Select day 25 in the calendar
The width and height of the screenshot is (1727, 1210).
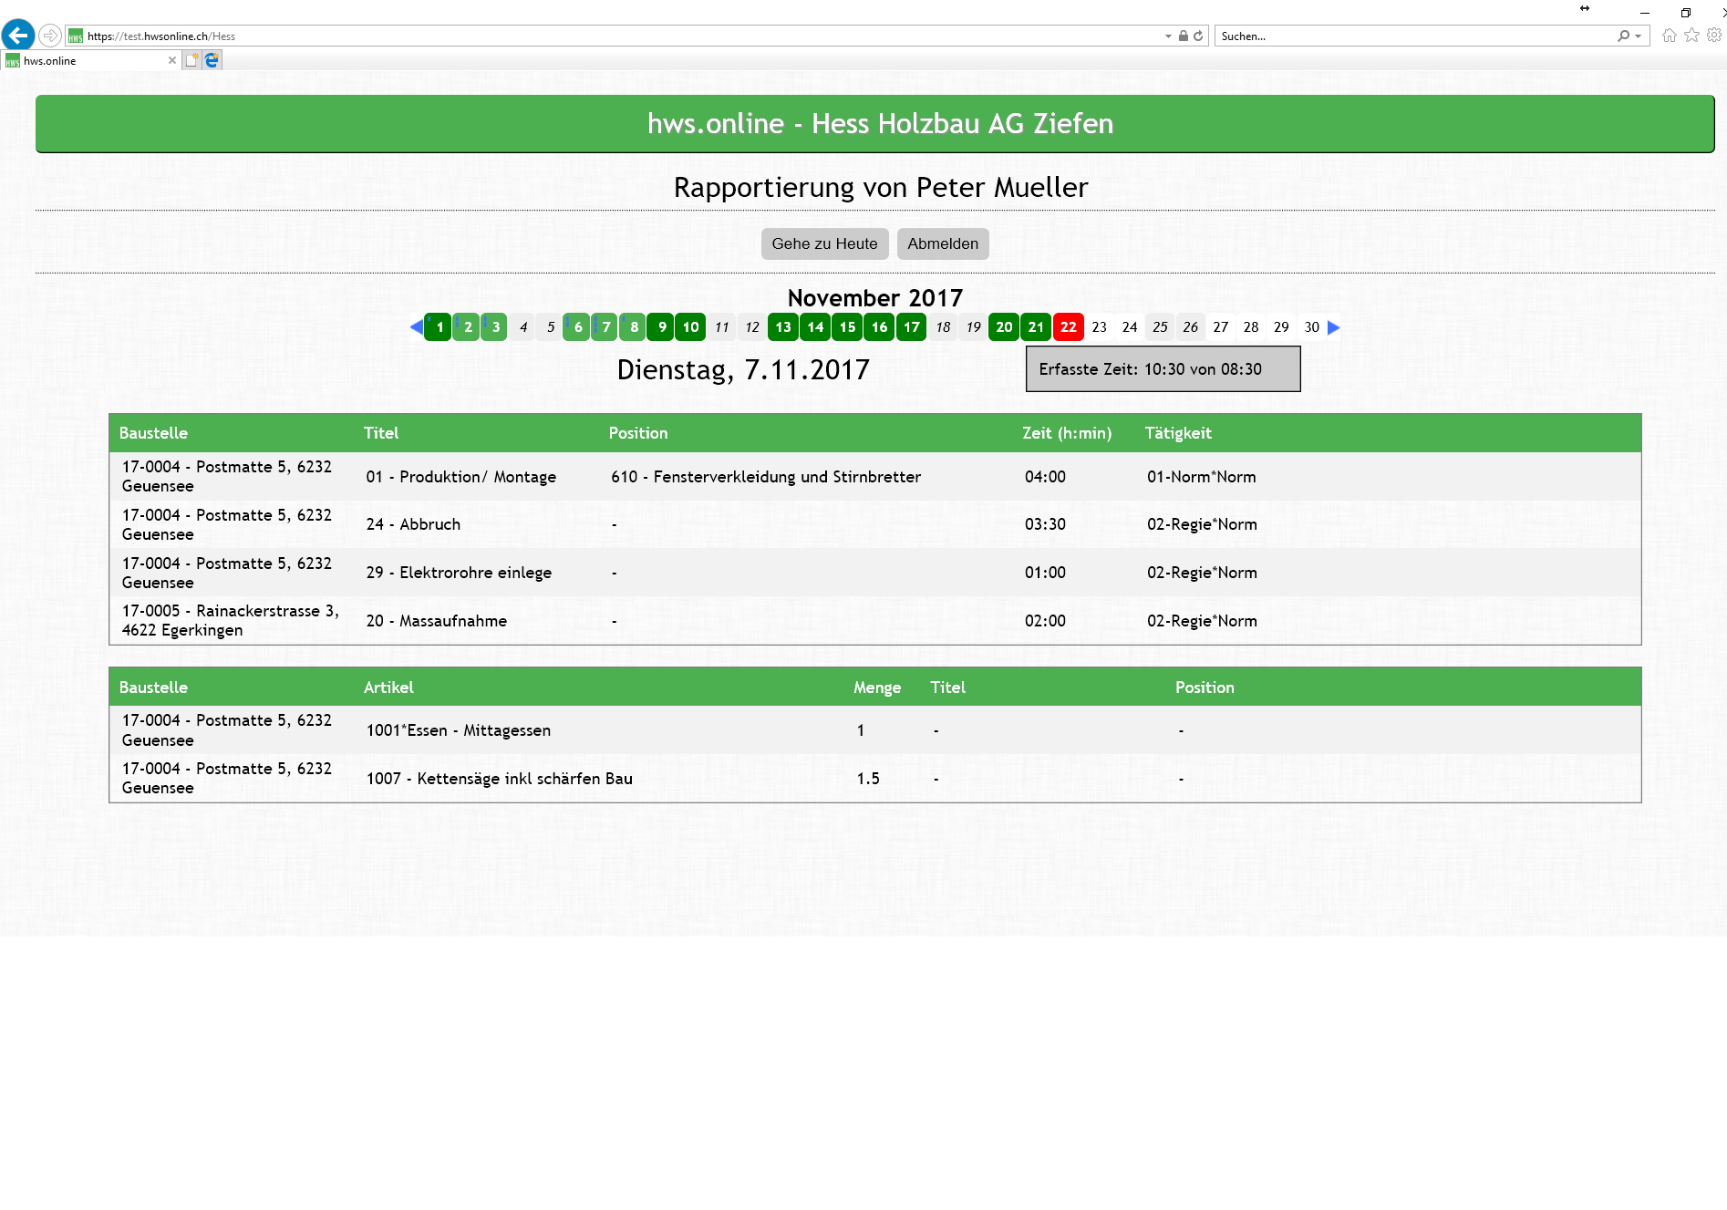[x=1160, y=326]
